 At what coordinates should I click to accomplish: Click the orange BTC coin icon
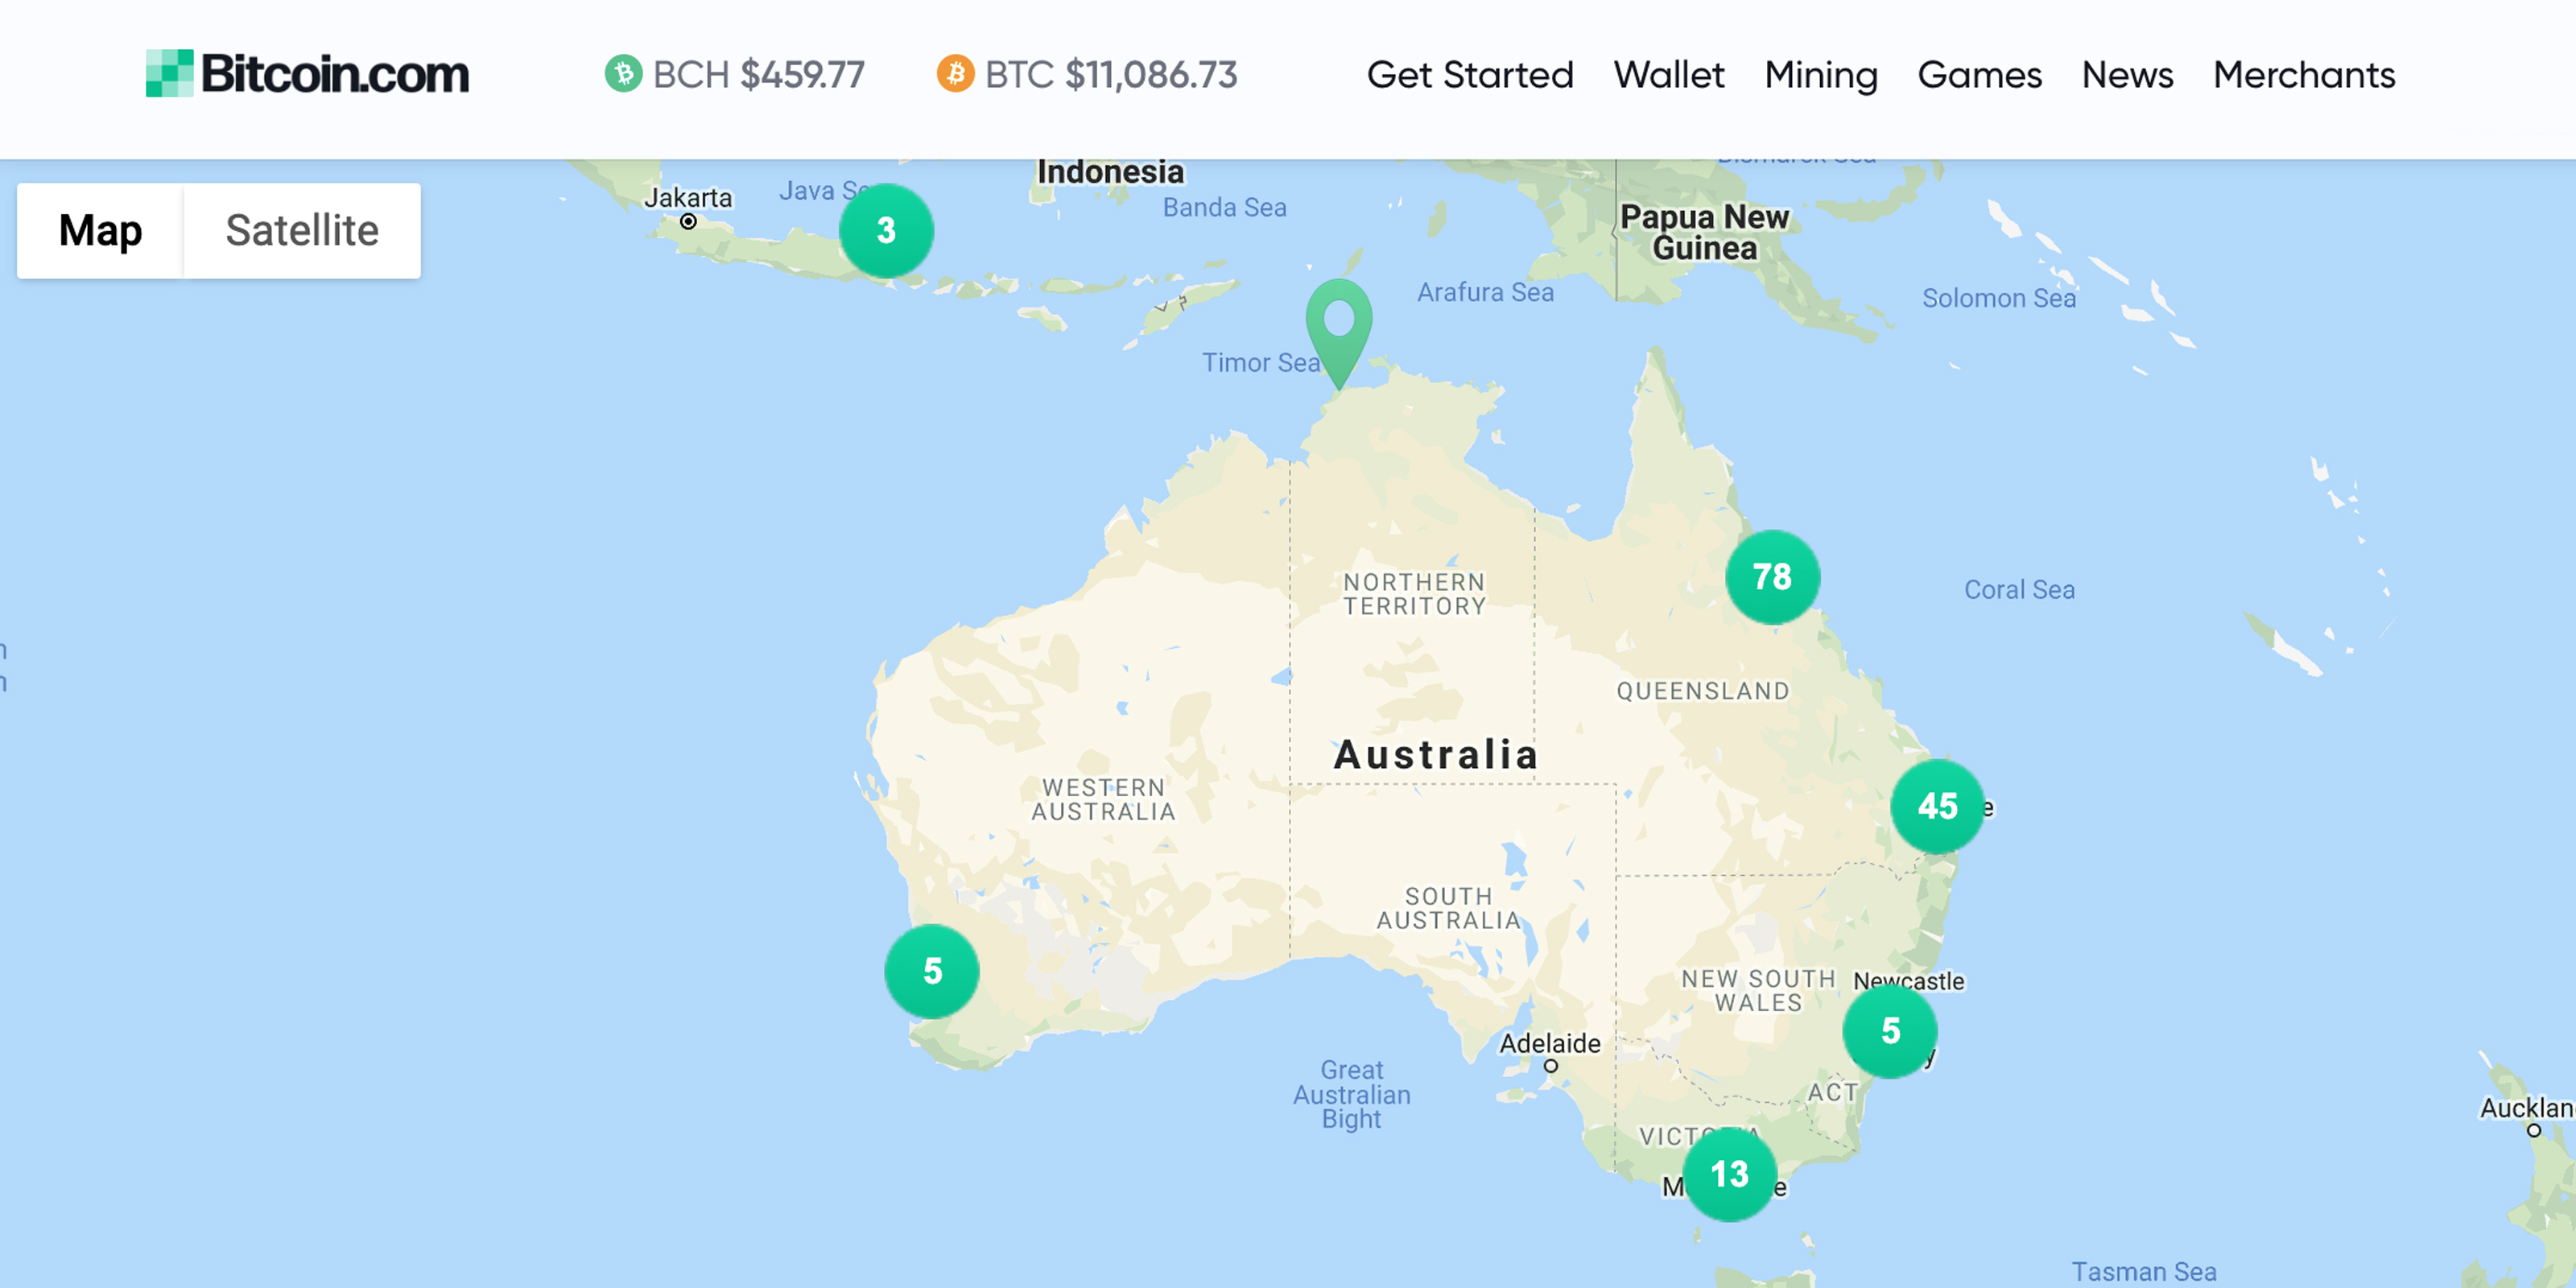[x=955, y=74]
